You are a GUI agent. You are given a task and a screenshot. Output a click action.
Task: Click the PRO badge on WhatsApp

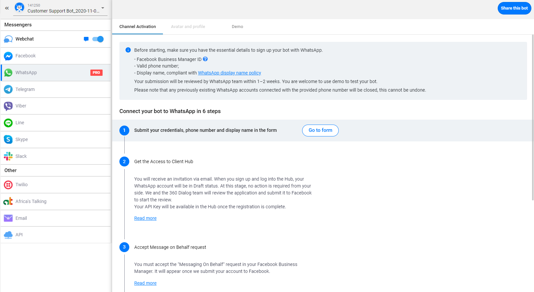pos(96,73)
